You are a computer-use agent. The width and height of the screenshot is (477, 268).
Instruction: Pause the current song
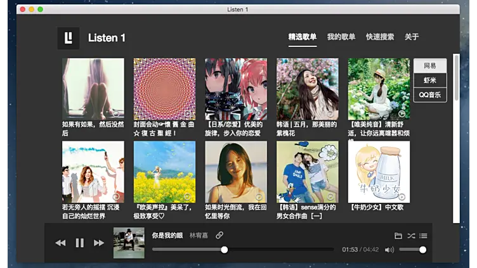pyautogui.click(x=80, y=243)
